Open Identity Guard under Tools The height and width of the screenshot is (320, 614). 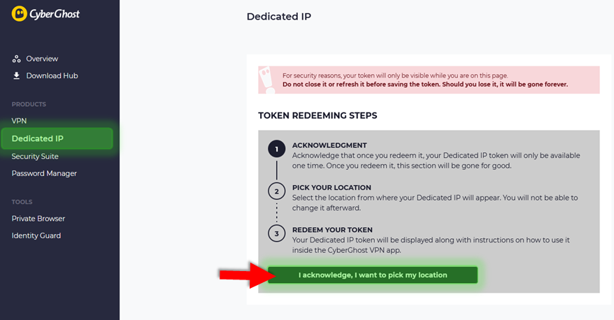36,235
